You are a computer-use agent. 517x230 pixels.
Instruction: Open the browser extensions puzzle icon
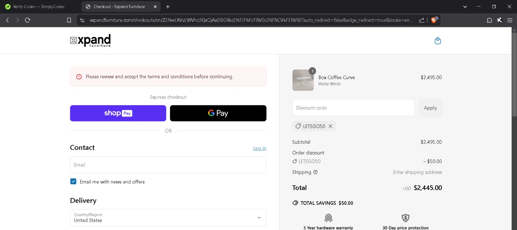point(489,20)
